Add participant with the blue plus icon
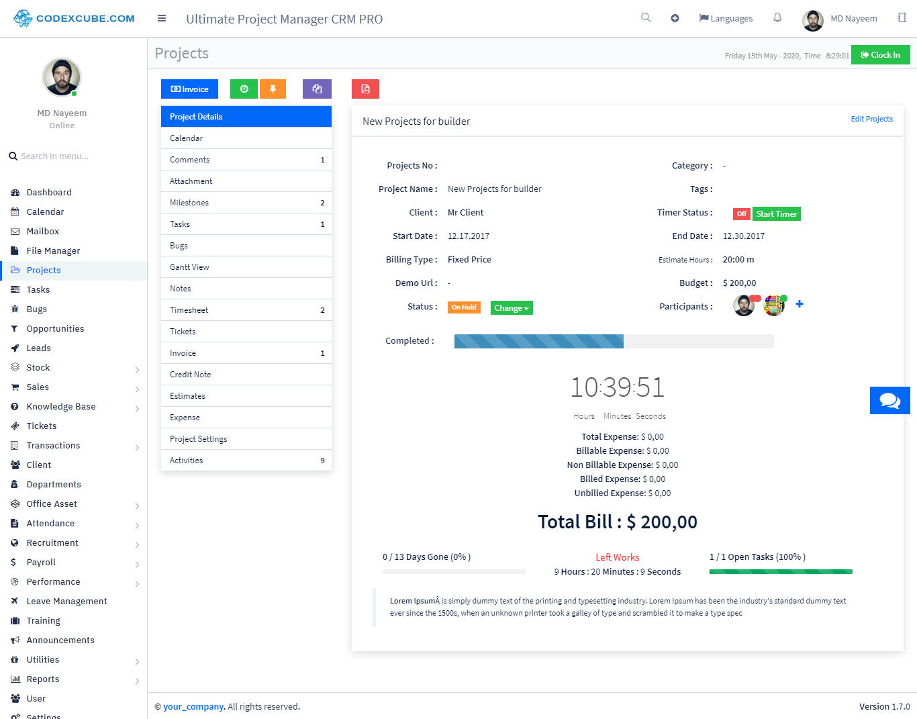The image size is (917, 719). [x=800, y=304]
